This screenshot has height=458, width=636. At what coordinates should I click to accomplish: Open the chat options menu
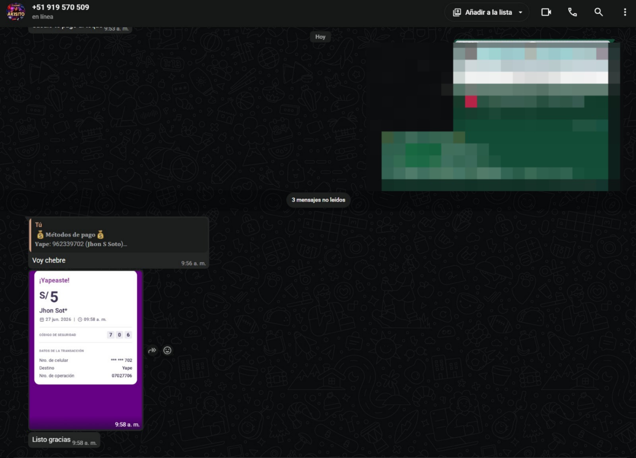tap(625, 12)
